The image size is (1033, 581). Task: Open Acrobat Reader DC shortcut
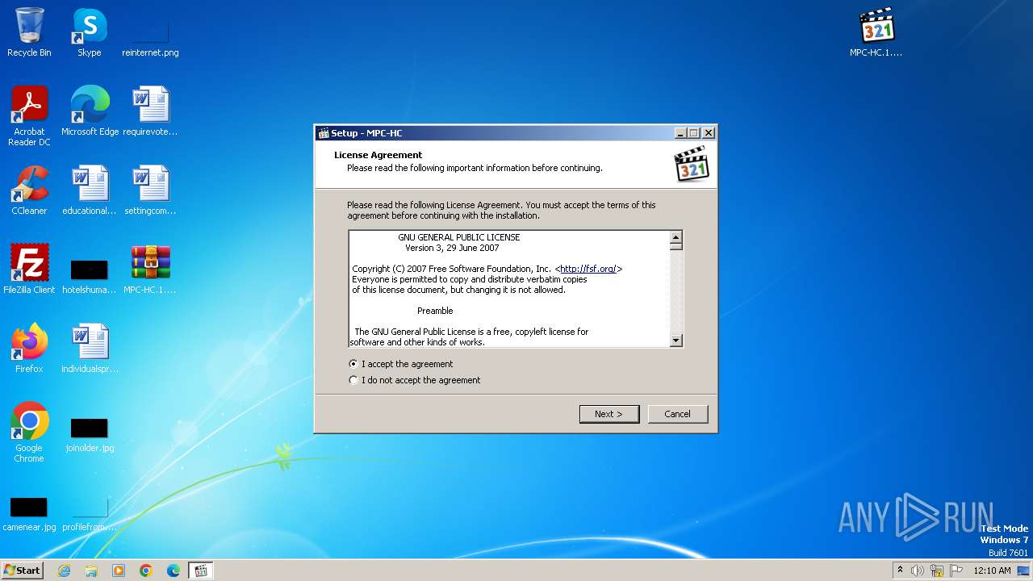tap(29, 116)
